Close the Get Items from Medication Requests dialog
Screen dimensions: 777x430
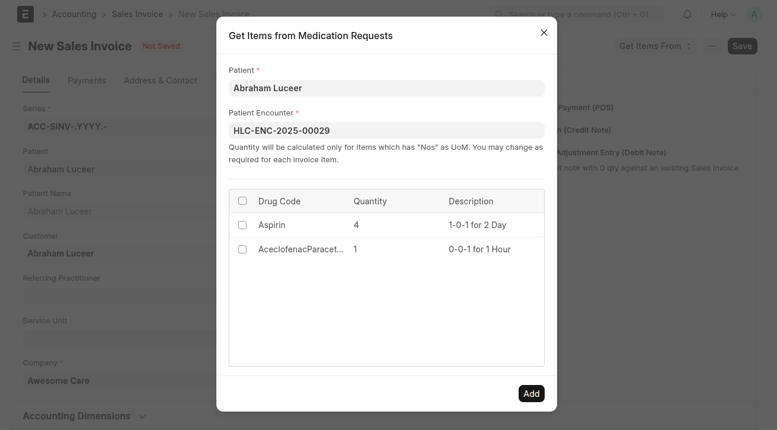[x=544, y=33]
